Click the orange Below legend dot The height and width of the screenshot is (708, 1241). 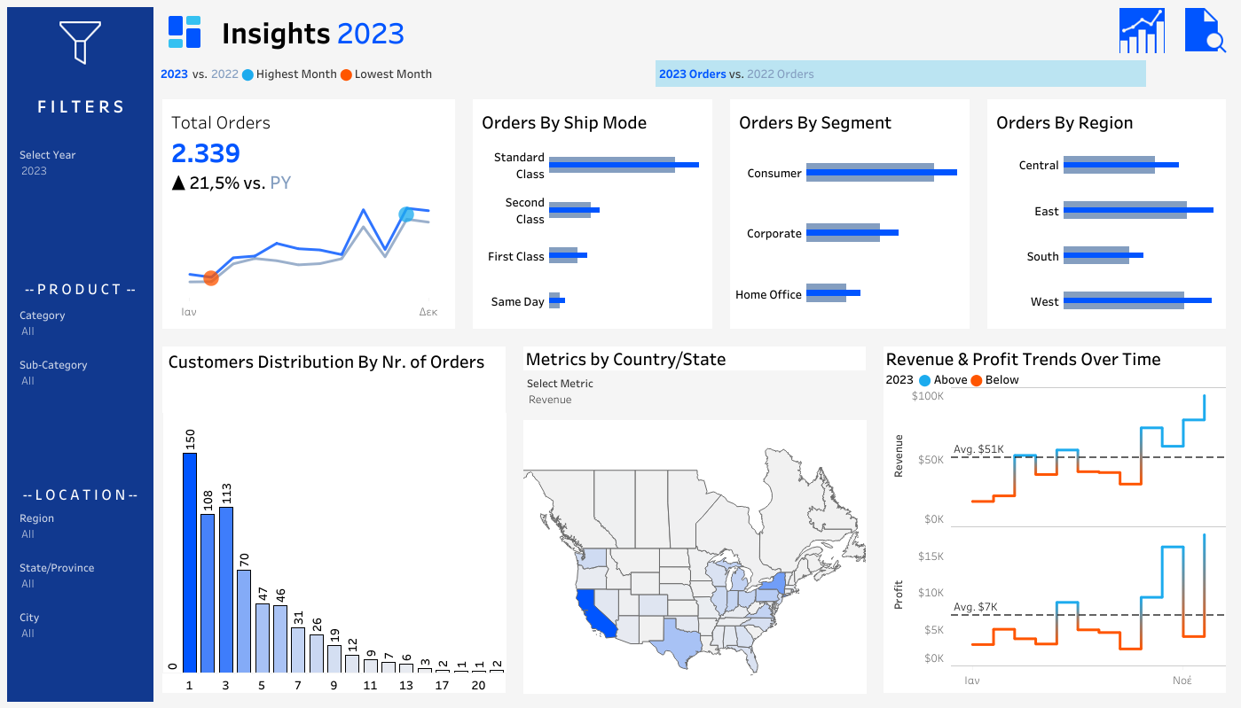pyautogui.click(x=977, y=380)
